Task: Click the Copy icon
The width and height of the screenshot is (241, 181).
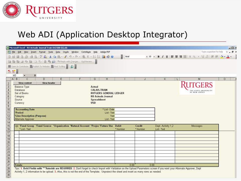Action: coord(54,57)
